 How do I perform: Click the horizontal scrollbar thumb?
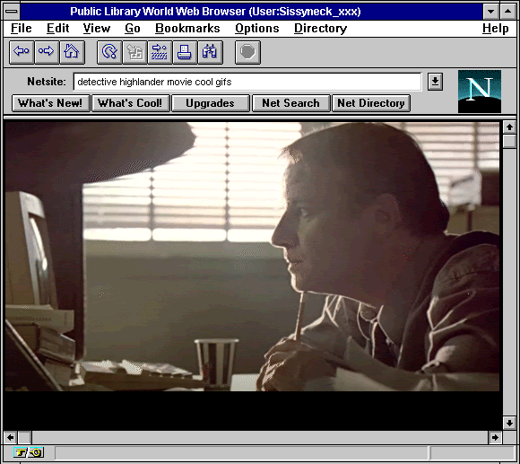click(x=24, y=437)
